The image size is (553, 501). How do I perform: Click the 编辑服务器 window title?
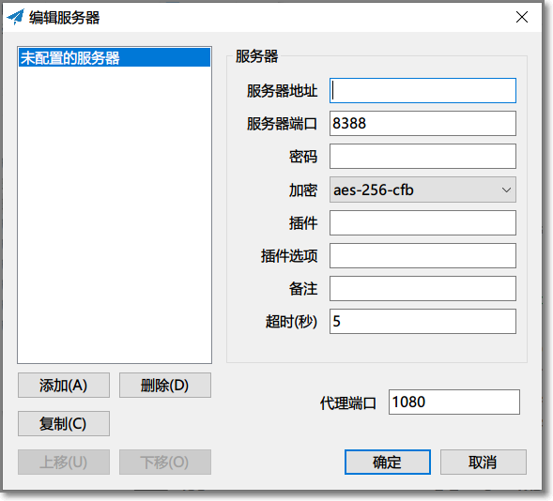[64, 18]
